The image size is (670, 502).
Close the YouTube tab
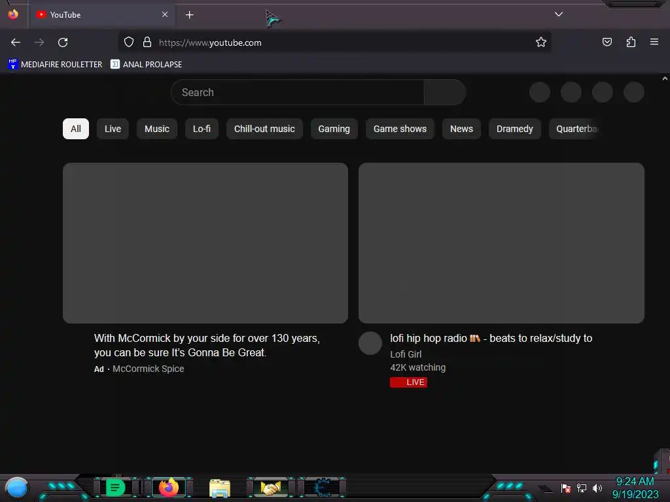point(165,14)
